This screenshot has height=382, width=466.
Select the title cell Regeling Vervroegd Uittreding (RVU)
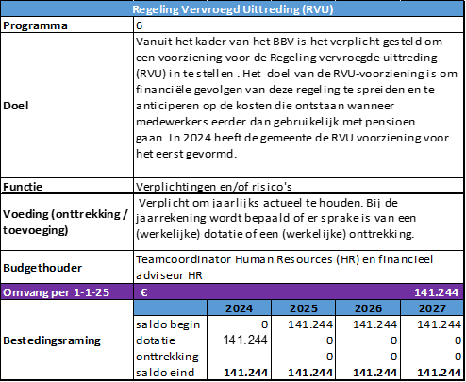point(233,9)
